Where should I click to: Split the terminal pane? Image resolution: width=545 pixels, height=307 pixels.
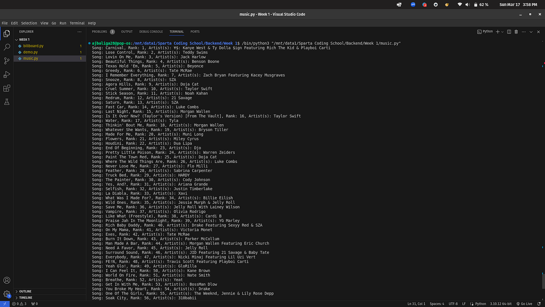pos(508,31)
